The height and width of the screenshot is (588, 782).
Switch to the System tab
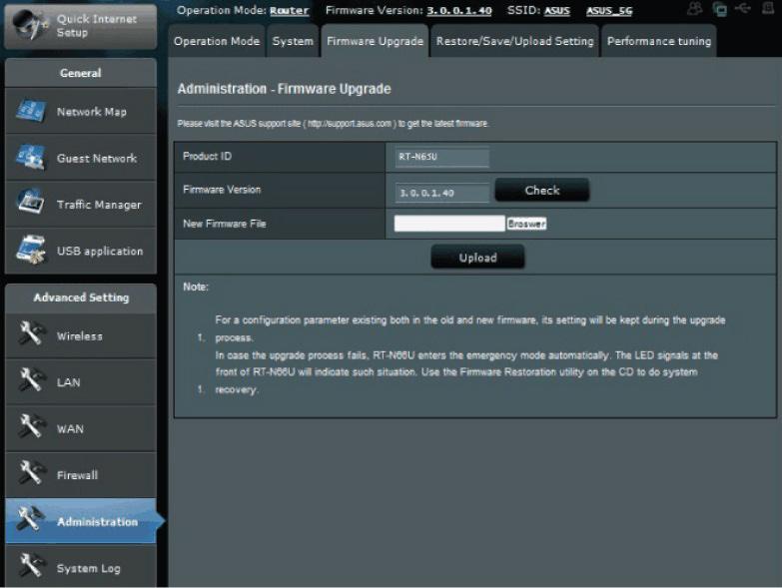293,41
